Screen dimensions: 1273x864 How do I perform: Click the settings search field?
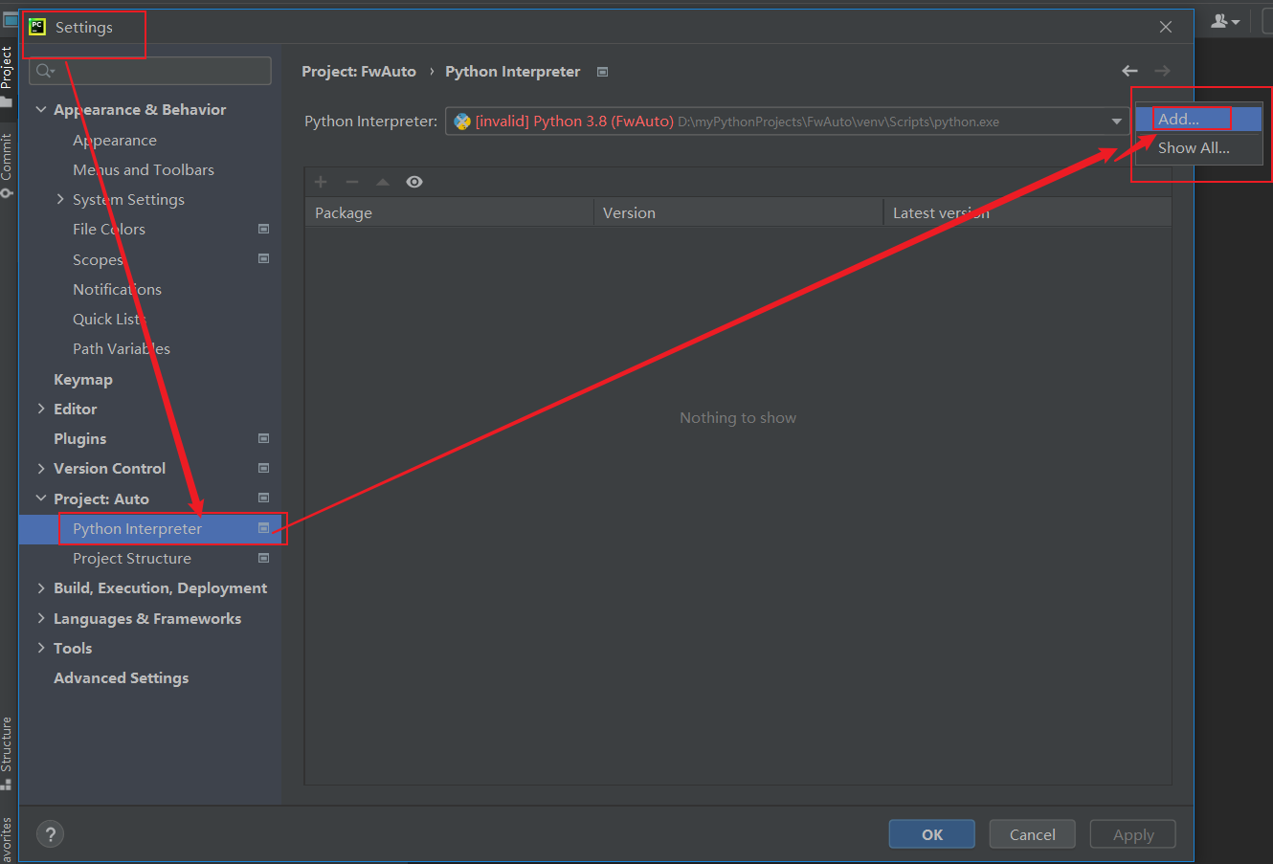pos(148,70)
